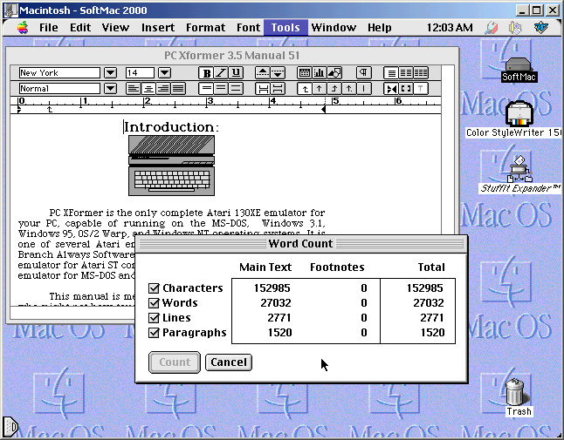Apply subscript with down-arrow button

(278, 73)
